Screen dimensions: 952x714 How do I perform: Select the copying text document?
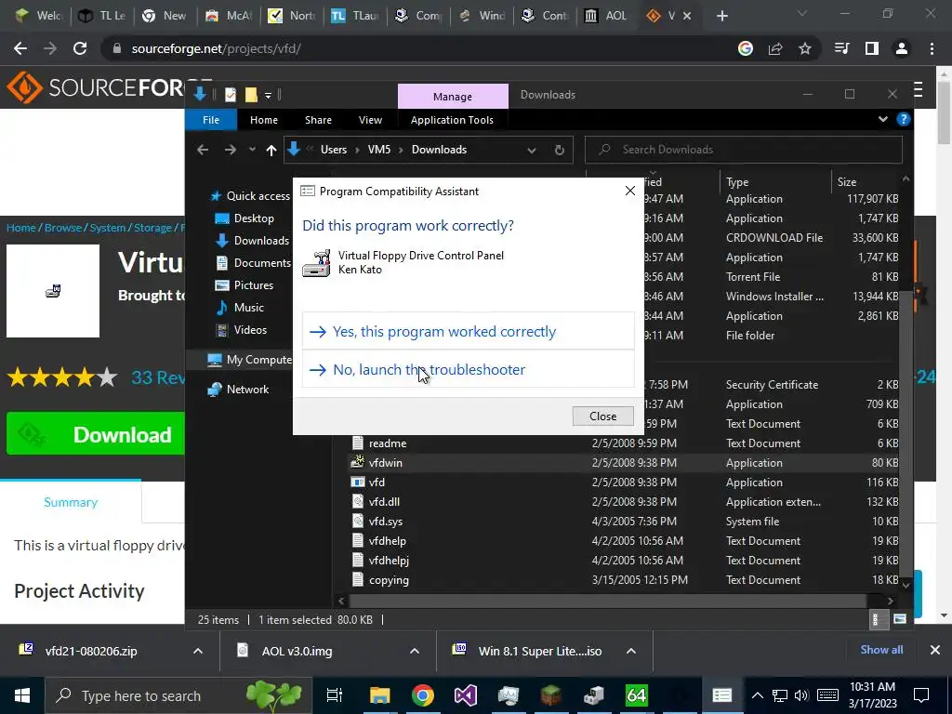pos(389,580)
